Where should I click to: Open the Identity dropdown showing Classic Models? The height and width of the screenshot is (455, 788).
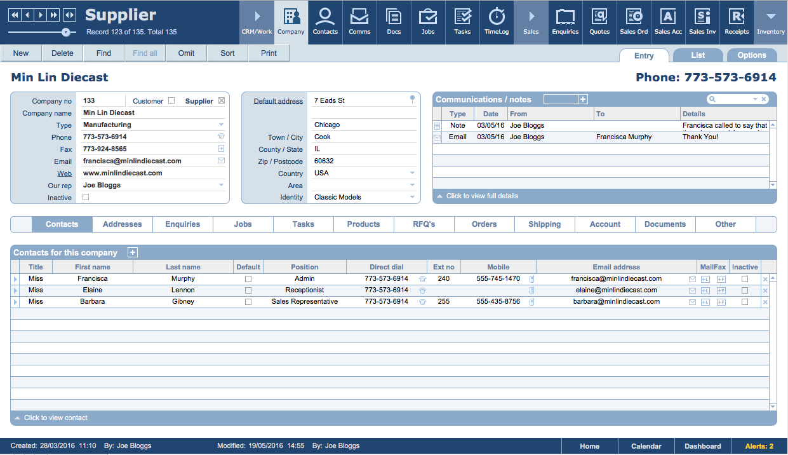tap(411, 197)
